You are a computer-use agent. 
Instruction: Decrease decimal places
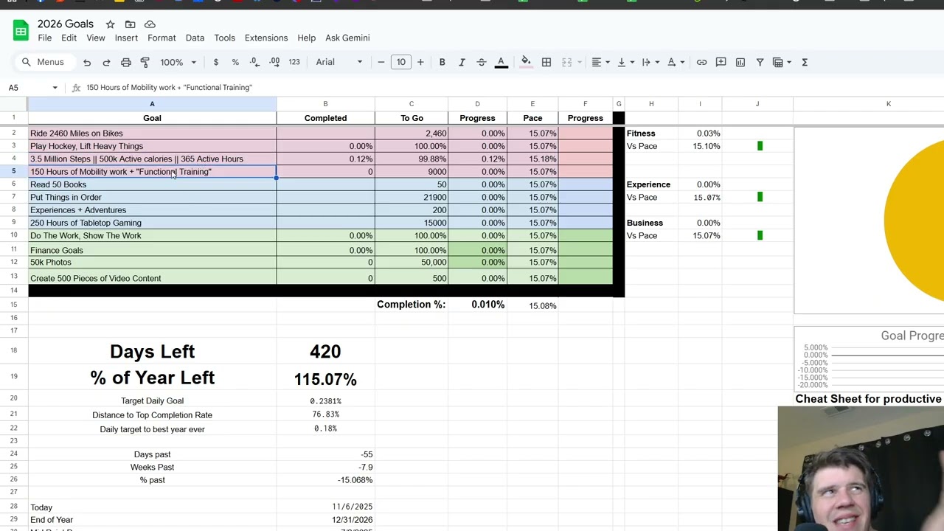[254, 62]
